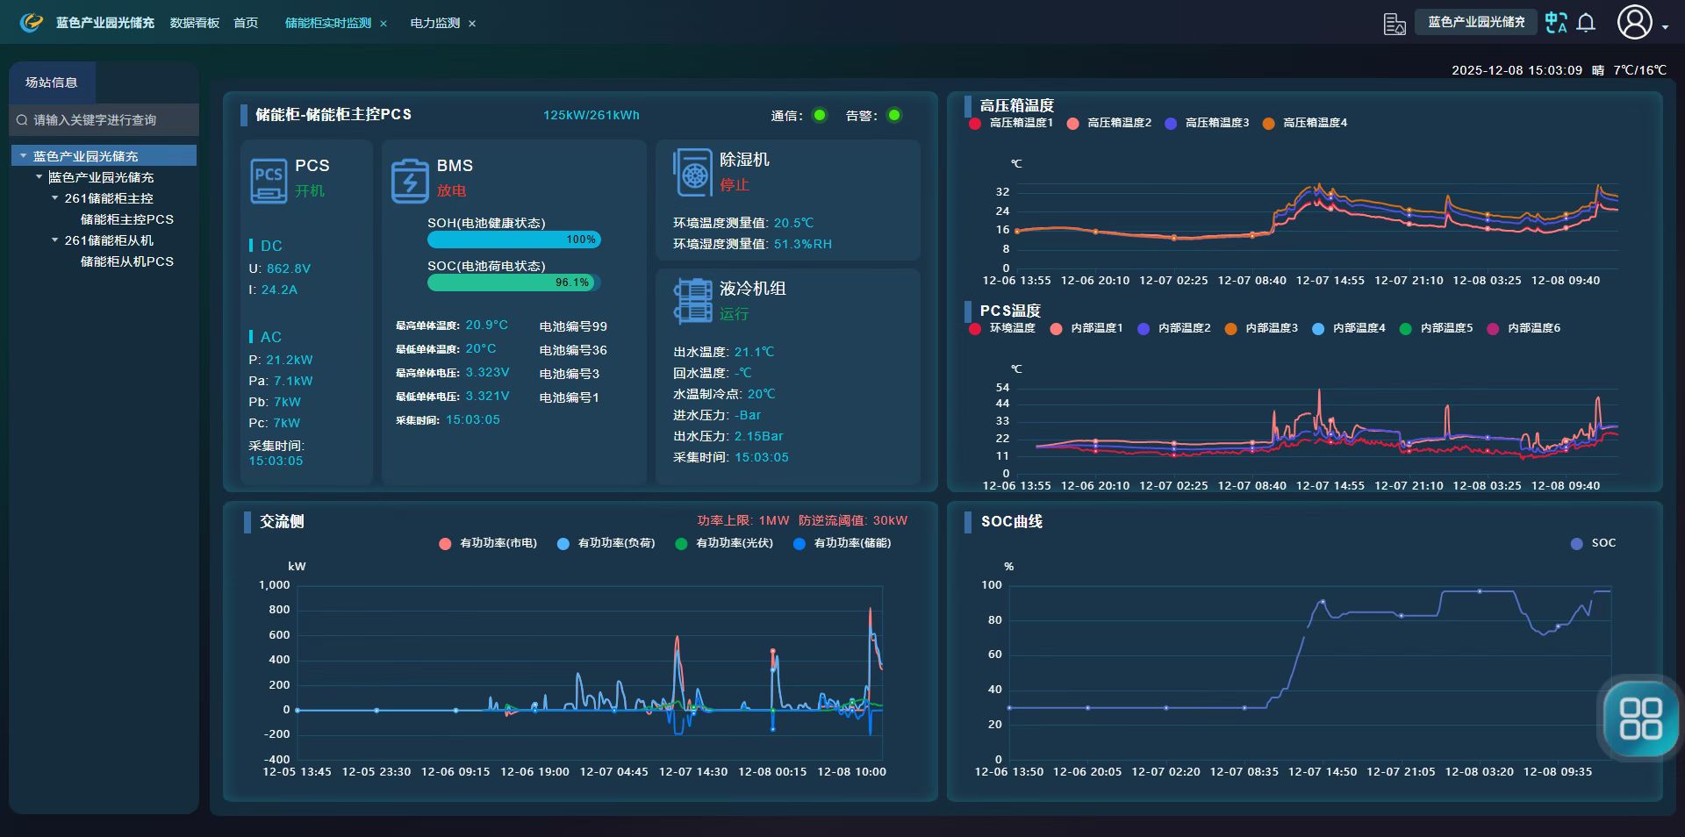
Task: Open the user account dropdown arrow
Action: pyautogui.click(x=1665, y=27)
